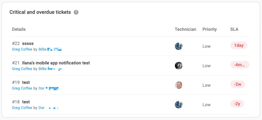Click the 1day SLA badge

(239, 45)
